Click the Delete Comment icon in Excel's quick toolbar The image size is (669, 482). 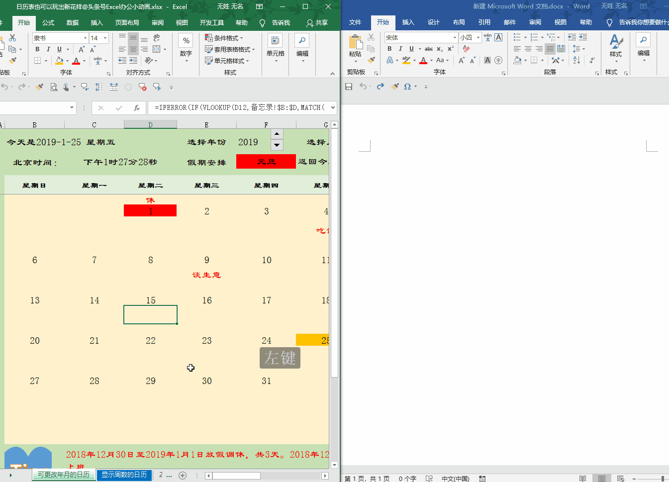(142, 87)
